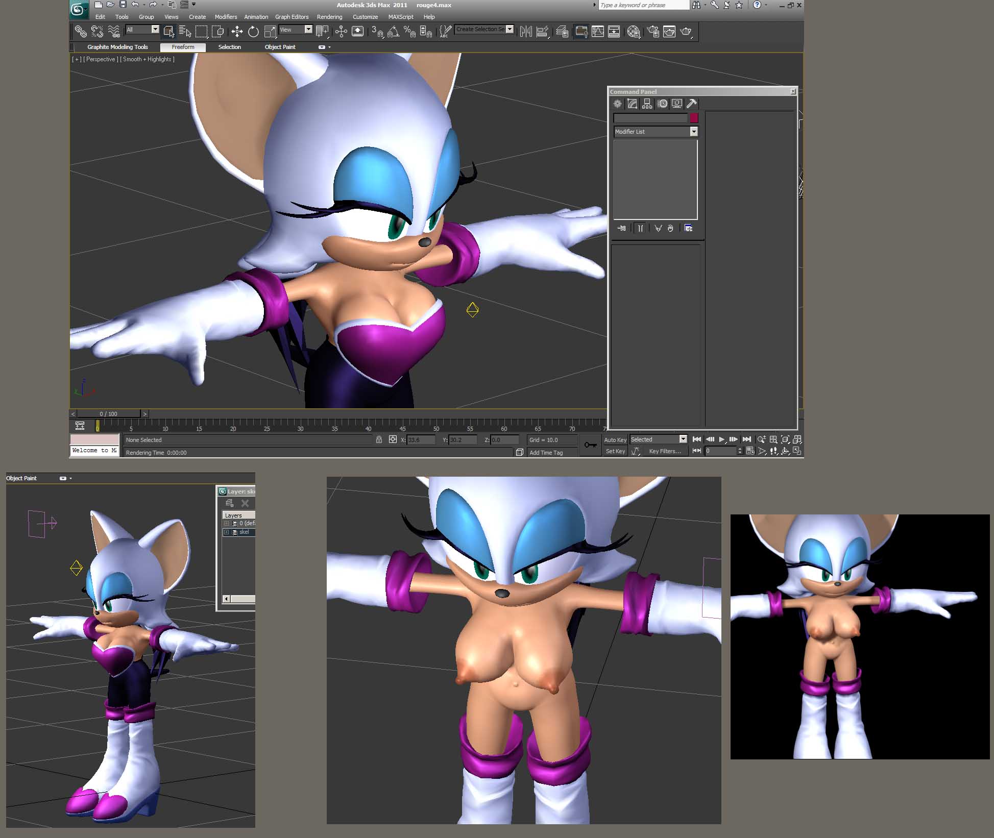The image size is (994, 838).
Task: Open the Rendering menu
Action: [x=329, y=17]
